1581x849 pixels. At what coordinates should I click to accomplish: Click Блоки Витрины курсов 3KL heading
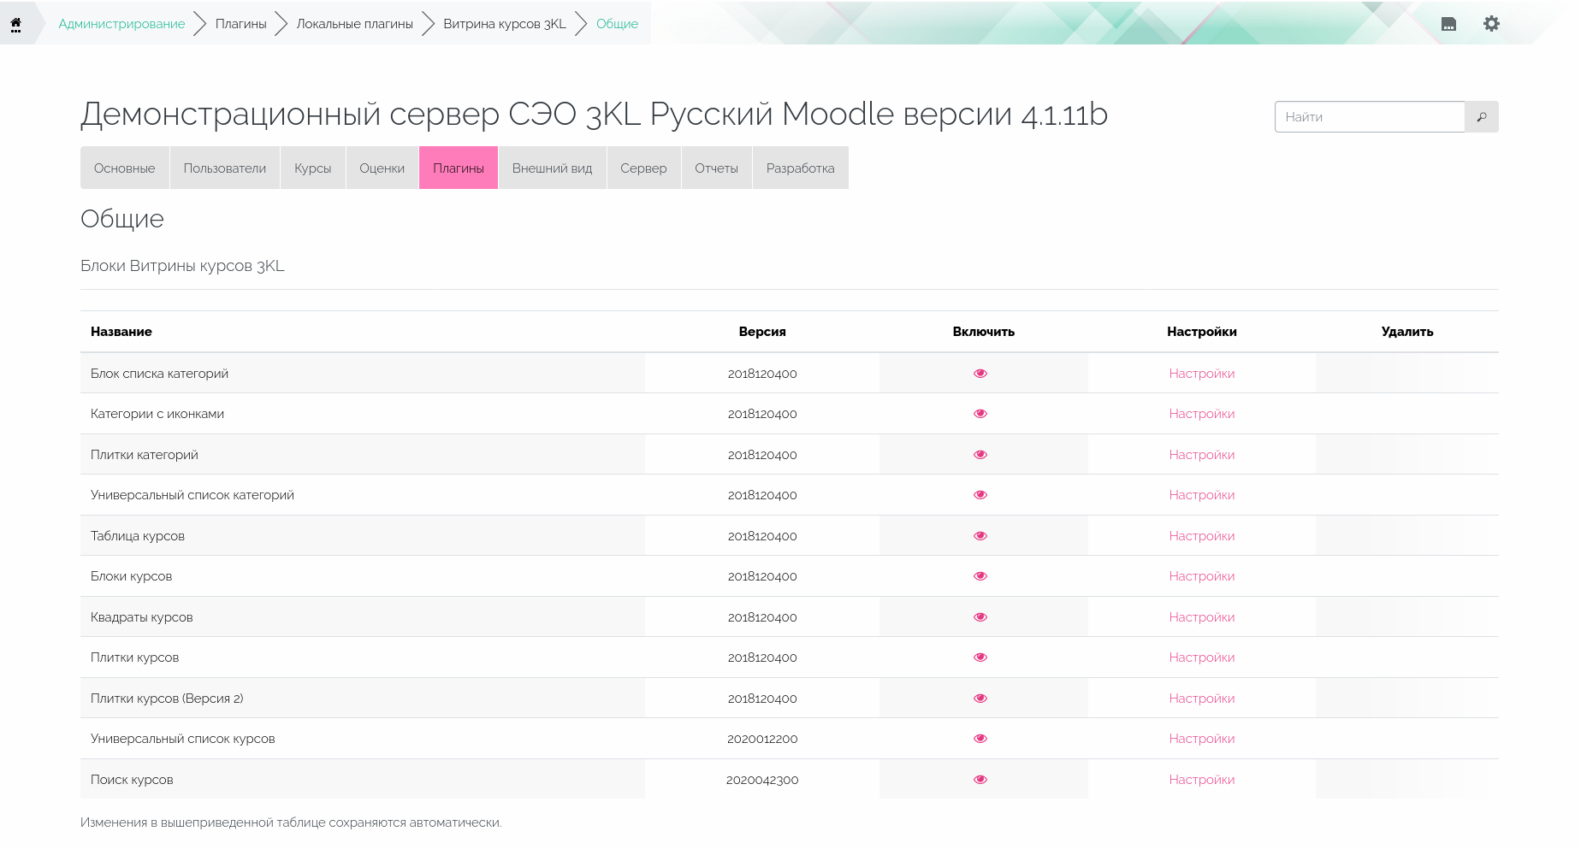pyautogui.click(x=182, y=266)
